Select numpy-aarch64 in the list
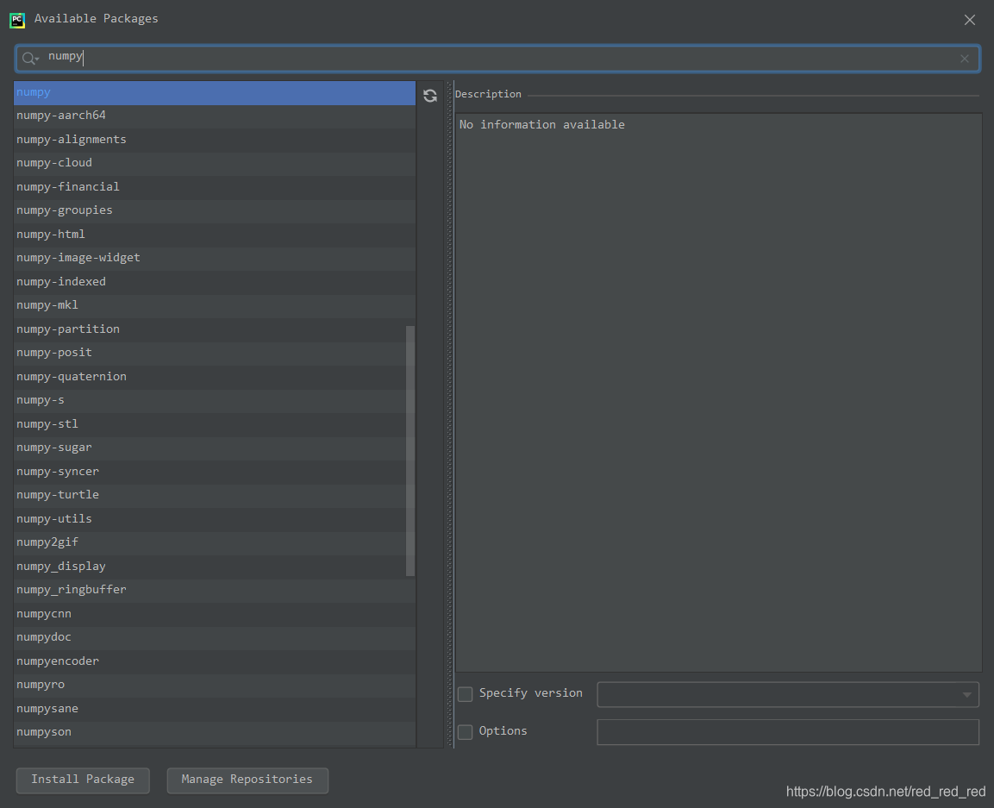The image size is (994, 808). tap(215, 116)
